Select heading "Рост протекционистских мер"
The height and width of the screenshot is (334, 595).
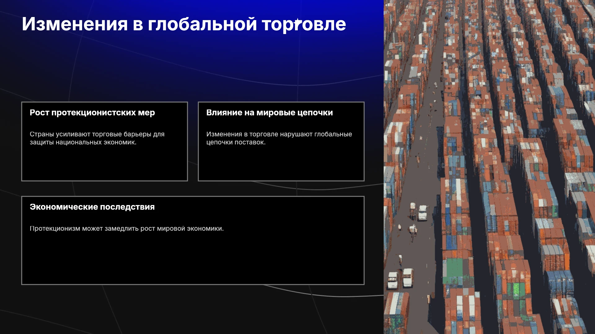[92, 113]
